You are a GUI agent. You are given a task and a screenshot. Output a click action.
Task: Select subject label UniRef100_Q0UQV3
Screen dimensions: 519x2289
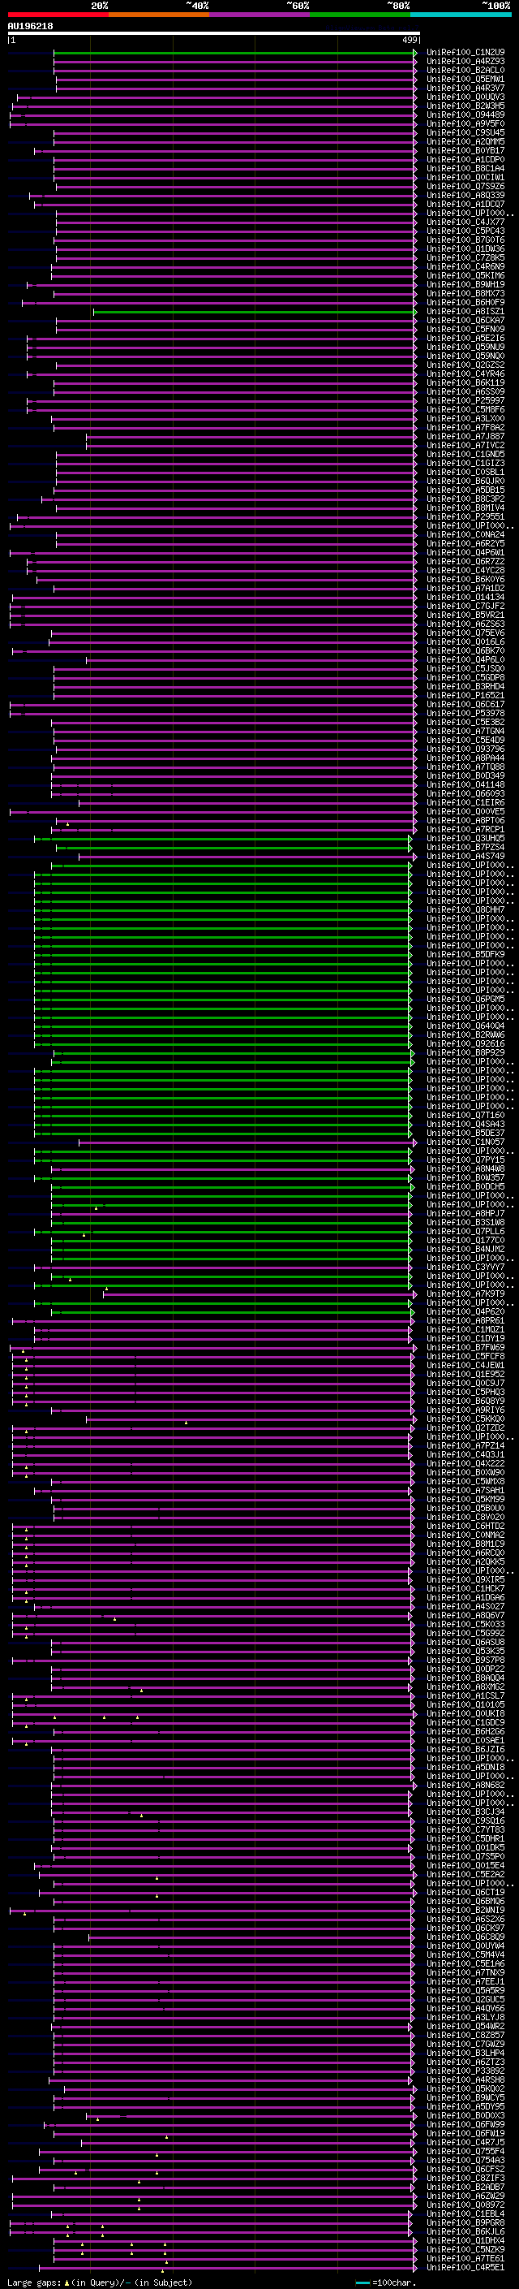click(x=465, y=97)
